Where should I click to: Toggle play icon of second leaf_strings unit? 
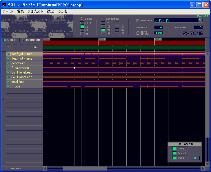pyautogui.click(x=8, y=58)
